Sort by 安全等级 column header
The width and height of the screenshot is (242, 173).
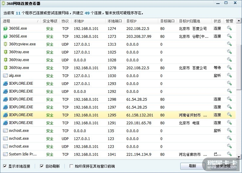coord(50,21)
